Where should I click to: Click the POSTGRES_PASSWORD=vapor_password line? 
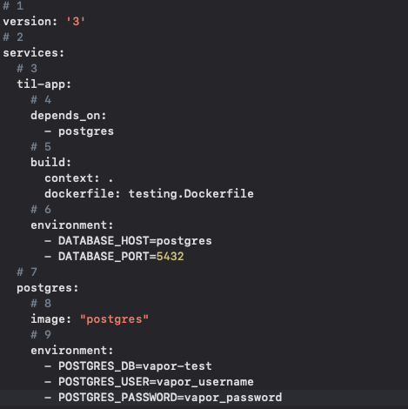click(163, 398)
